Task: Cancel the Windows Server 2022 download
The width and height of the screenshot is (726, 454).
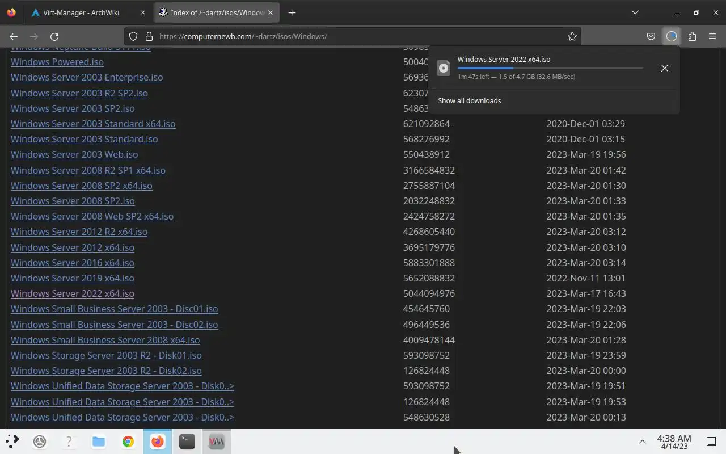Action: tap(664, 68)
